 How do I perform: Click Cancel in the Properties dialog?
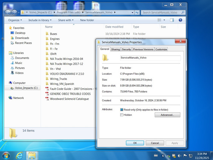pos(155,143)
